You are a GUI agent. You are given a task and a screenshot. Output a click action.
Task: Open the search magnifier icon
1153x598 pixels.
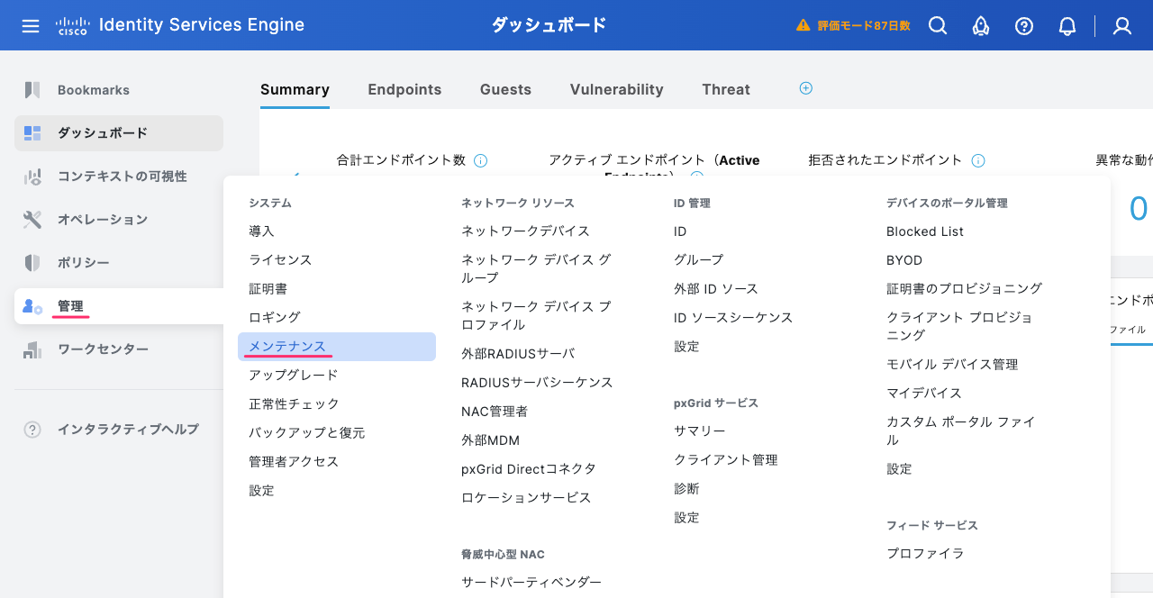coord(938,26)
